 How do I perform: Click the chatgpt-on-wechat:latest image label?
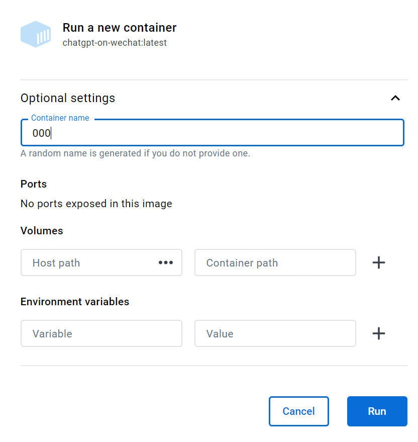point(114,43)
